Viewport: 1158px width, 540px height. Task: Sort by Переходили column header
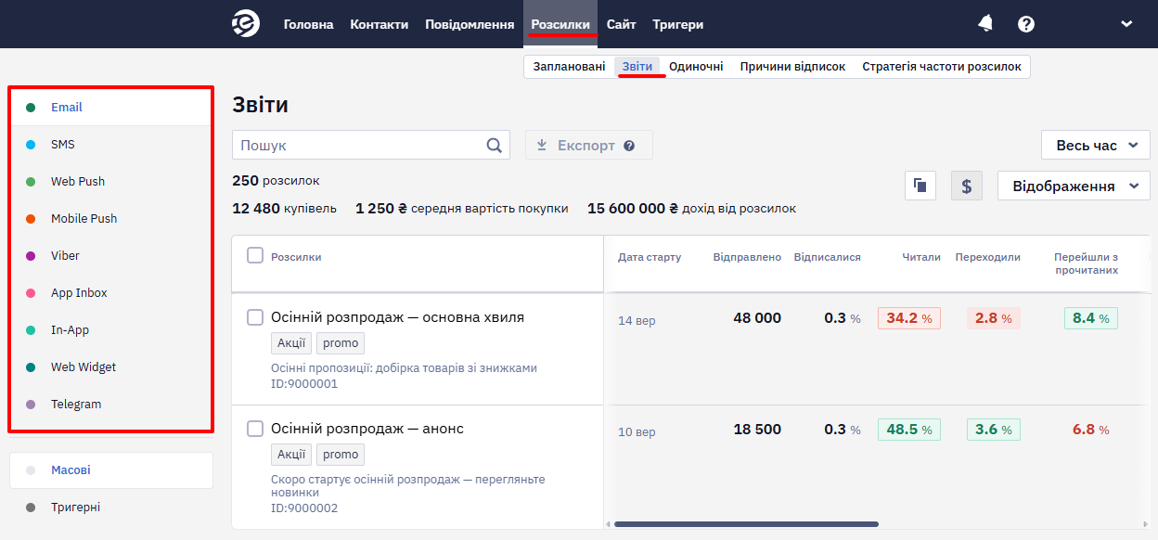click(988, 257)
